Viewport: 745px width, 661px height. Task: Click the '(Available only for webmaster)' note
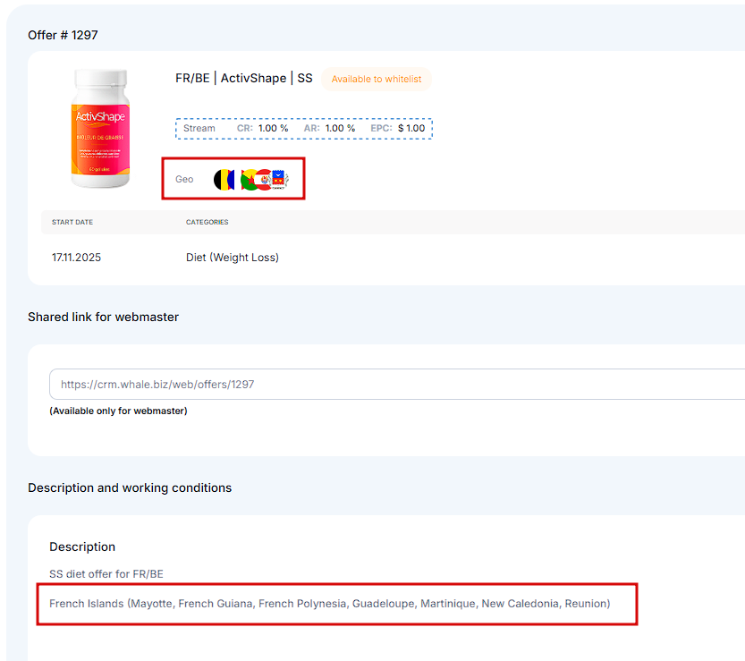[118, 411]
